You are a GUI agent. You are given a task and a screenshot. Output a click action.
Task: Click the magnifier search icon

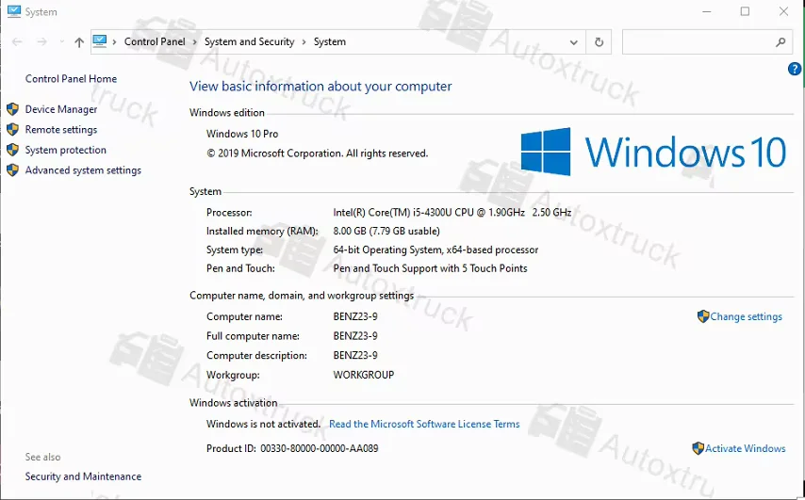click(x=780, y=42)
